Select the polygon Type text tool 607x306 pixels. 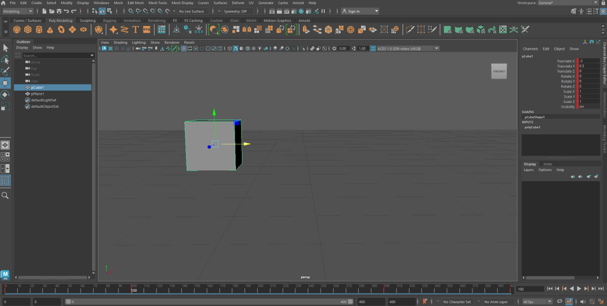(136, 29)
